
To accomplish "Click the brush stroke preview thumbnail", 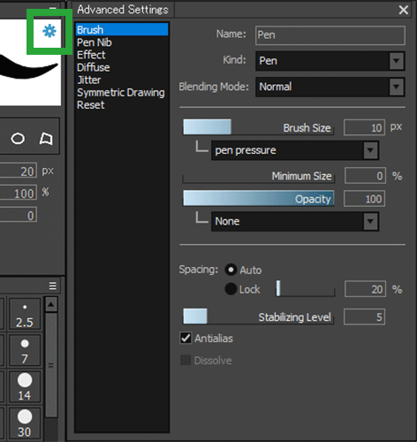I will pyautogui.click(x=30, y=63).
